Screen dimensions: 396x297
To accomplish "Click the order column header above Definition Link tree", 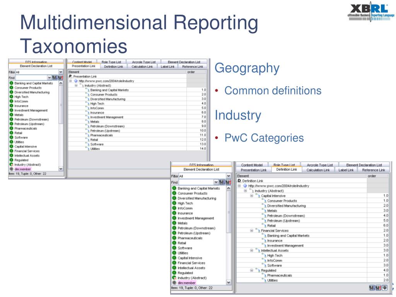I will click(x=378, y=176).
